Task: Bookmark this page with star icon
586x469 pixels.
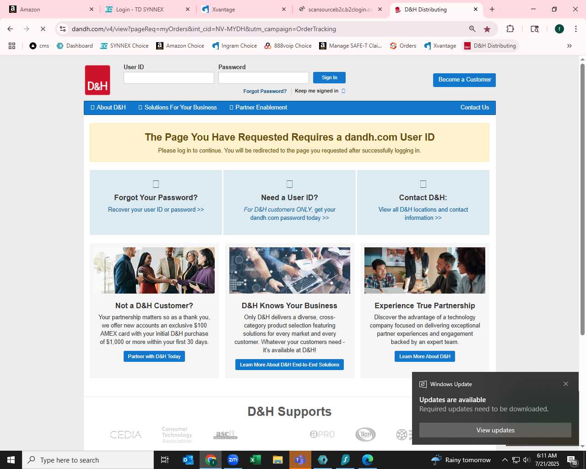Action: tap(487, 29)
